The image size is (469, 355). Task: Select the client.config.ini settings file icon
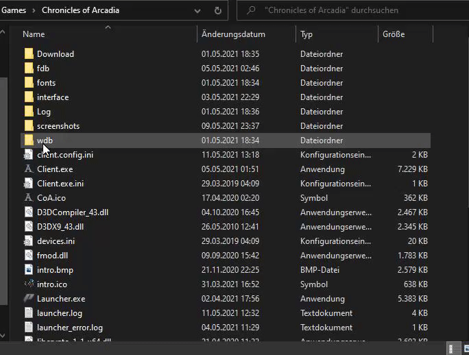click(29, 154)
